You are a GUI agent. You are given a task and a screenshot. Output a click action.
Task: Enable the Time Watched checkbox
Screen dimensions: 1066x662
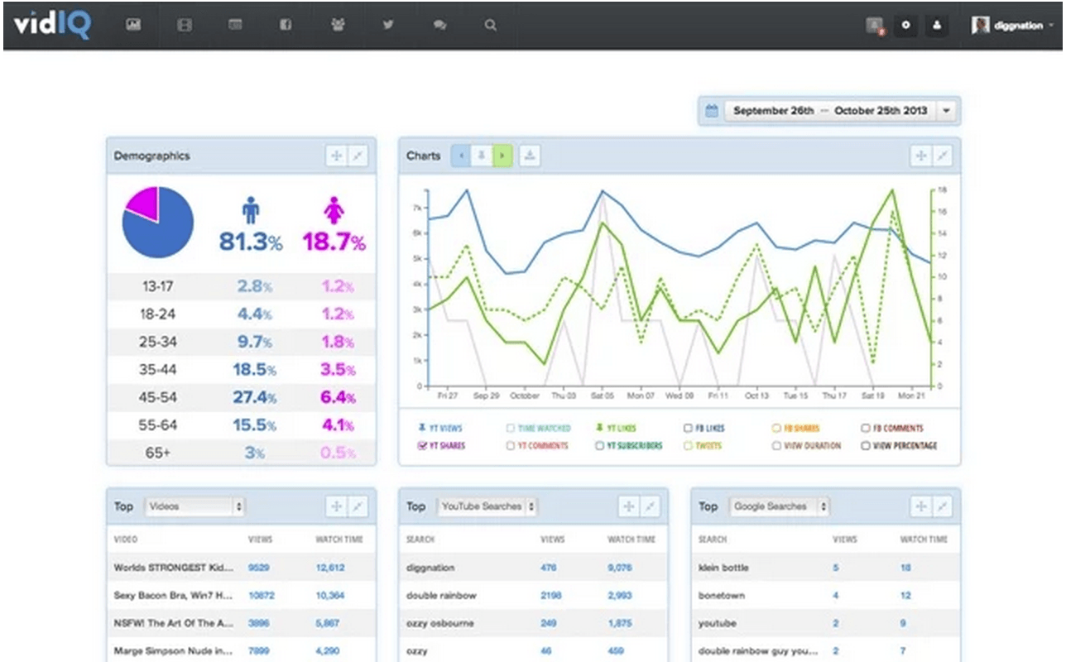point(511,429)
